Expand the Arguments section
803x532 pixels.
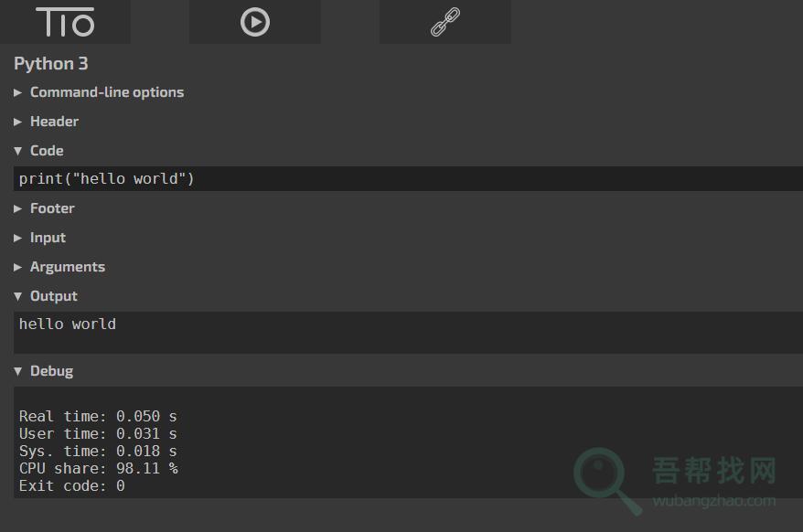[x=67, y=267]
